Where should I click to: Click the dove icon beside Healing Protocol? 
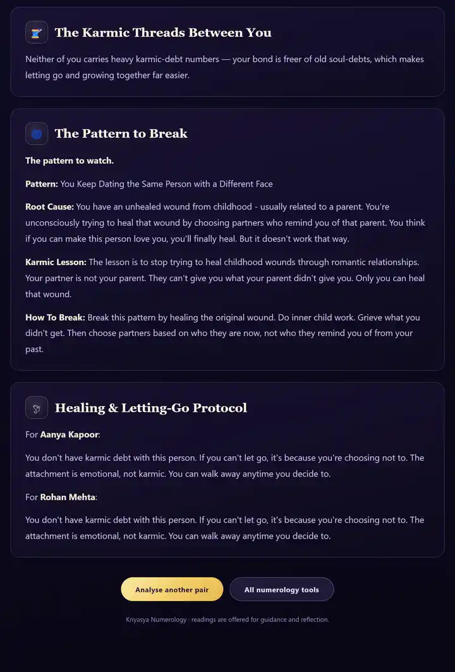click(x=37, y=408)
